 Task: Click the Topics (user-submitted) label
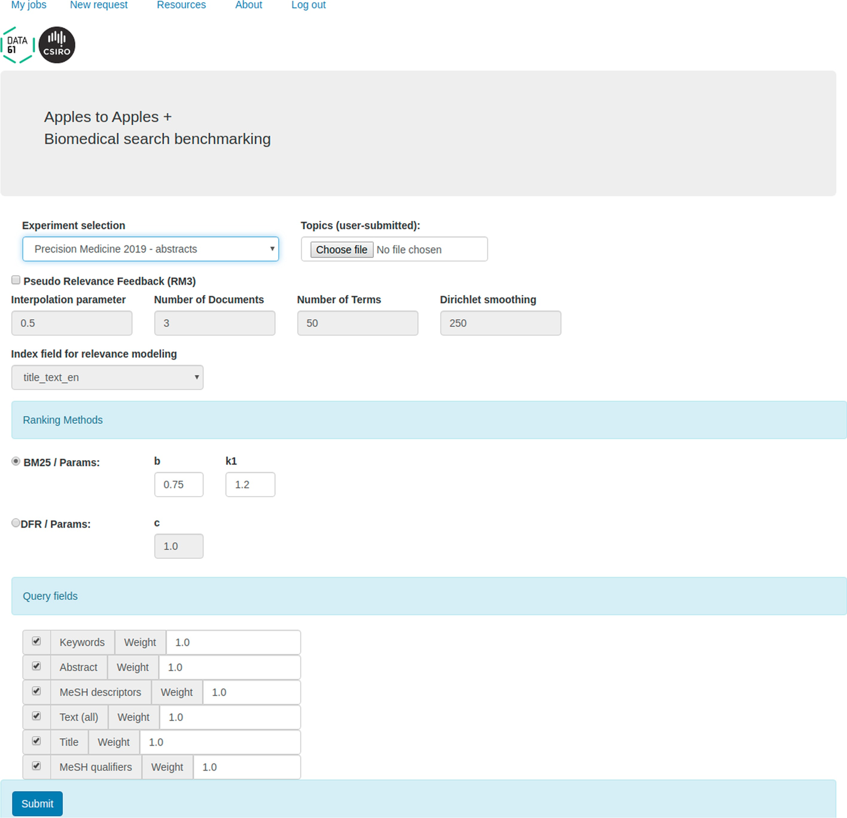[x=361, y=226]
